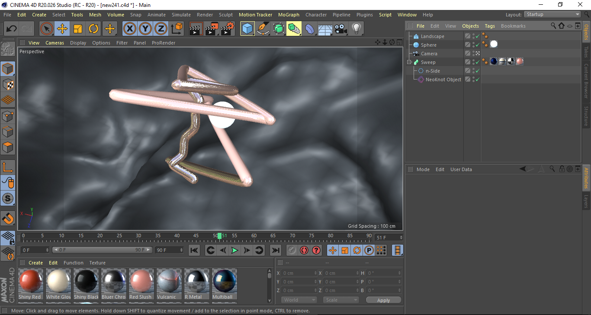Go to end of animation

pyautogui.click(x=275, y=250)
